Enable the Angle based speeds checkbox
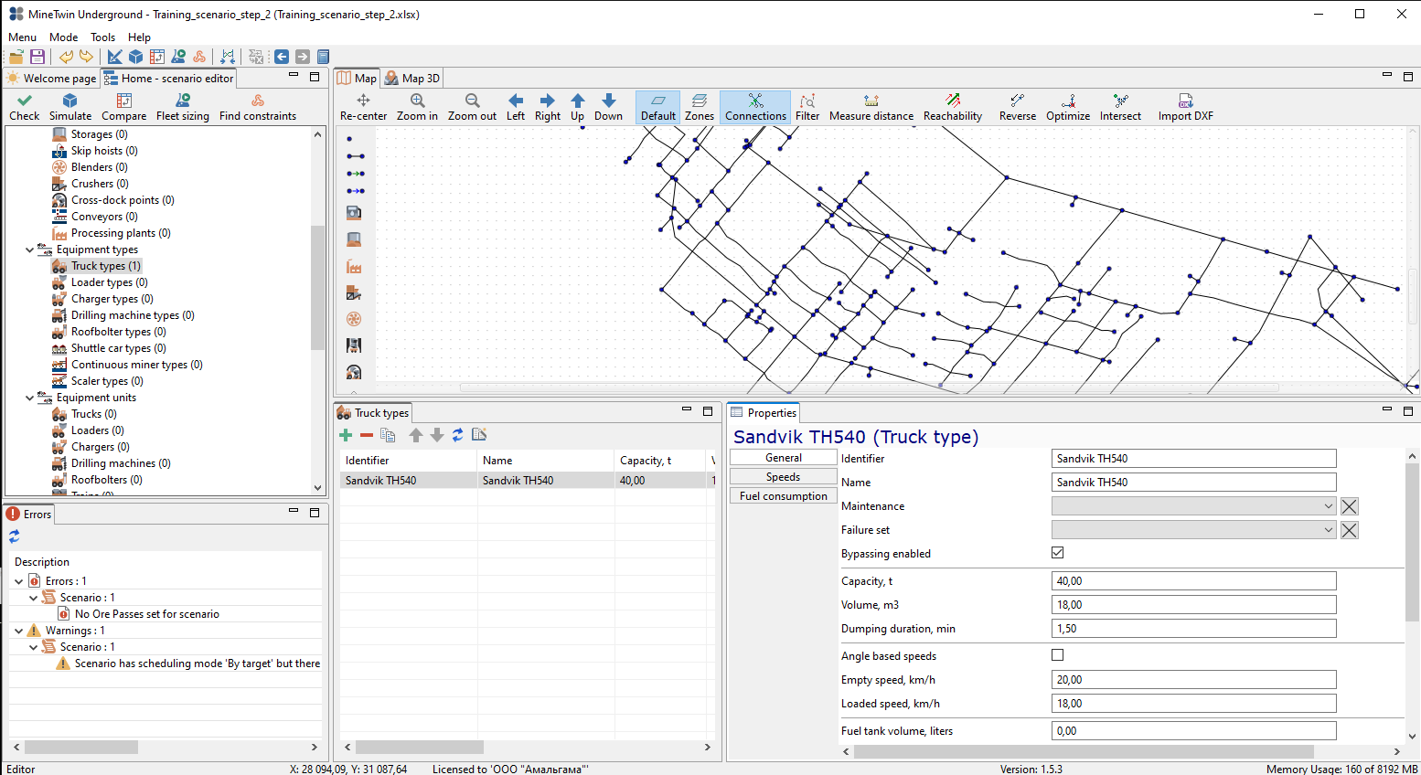The width and height of the screenshot is (1421, 775). pos(1058,655)
